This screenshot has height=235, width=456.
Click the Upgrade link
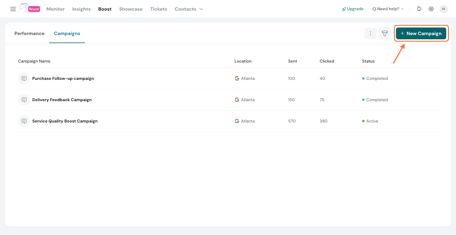coord(353,9)
